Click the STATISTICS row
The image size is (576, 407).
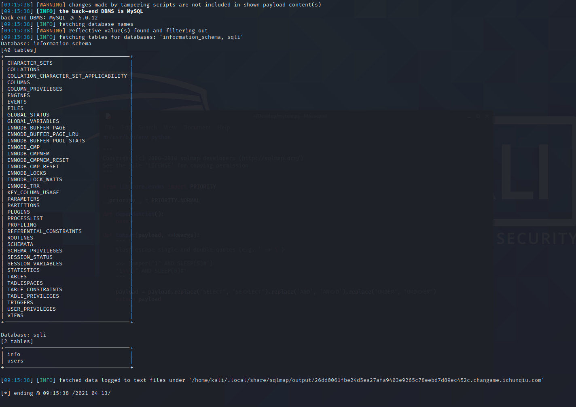pos(23,270)
